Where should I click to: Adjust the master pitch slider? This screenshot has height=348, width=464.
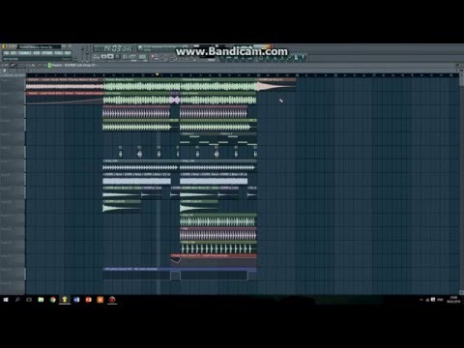pyautogui.click(x=88, y=53)
